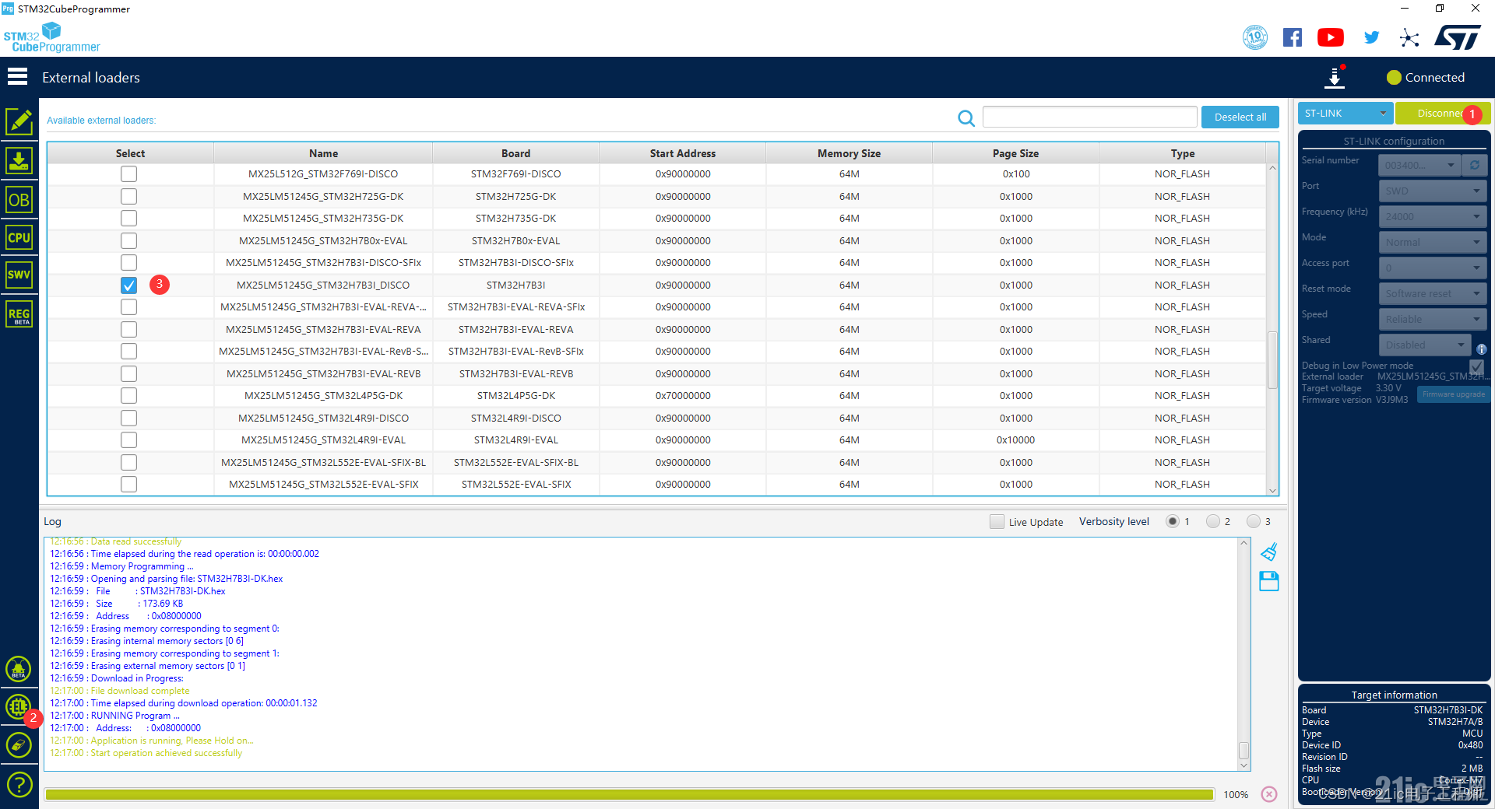Click the Firmware upgrade button
This screenshot has width=1495, height=809.
pos(1453,394)
